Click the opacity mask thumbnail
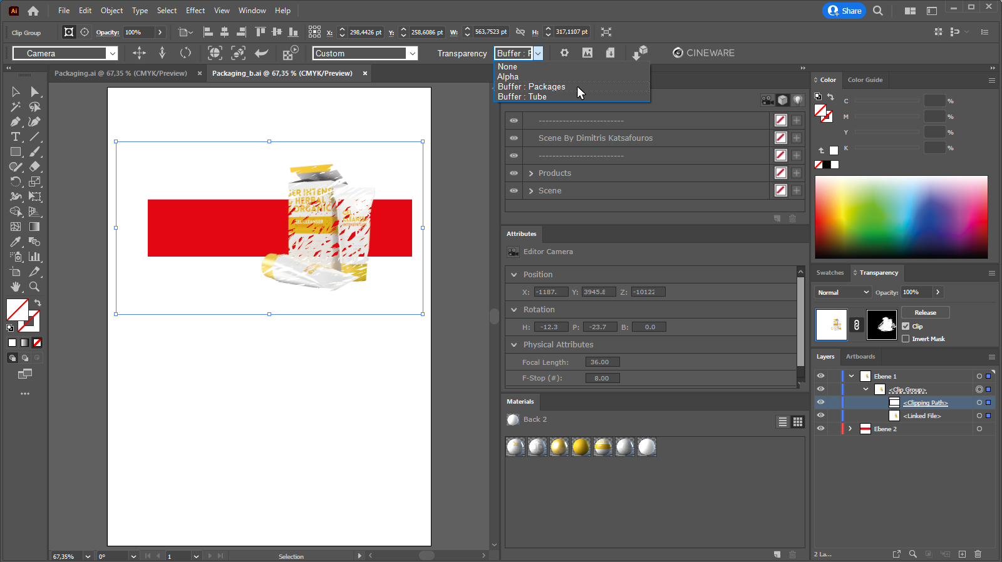1002x562 pixels. click(882, 325)
